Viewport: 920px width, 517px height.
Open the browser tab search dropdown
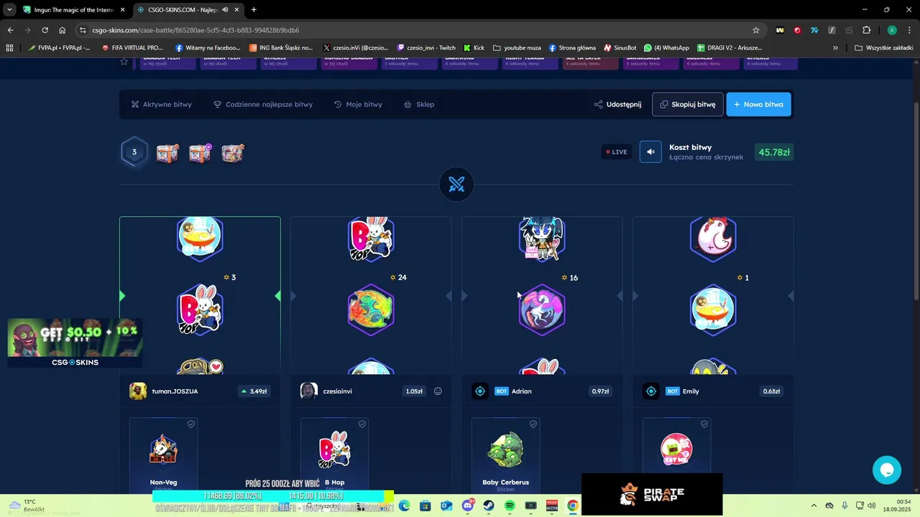pos(9,10)
